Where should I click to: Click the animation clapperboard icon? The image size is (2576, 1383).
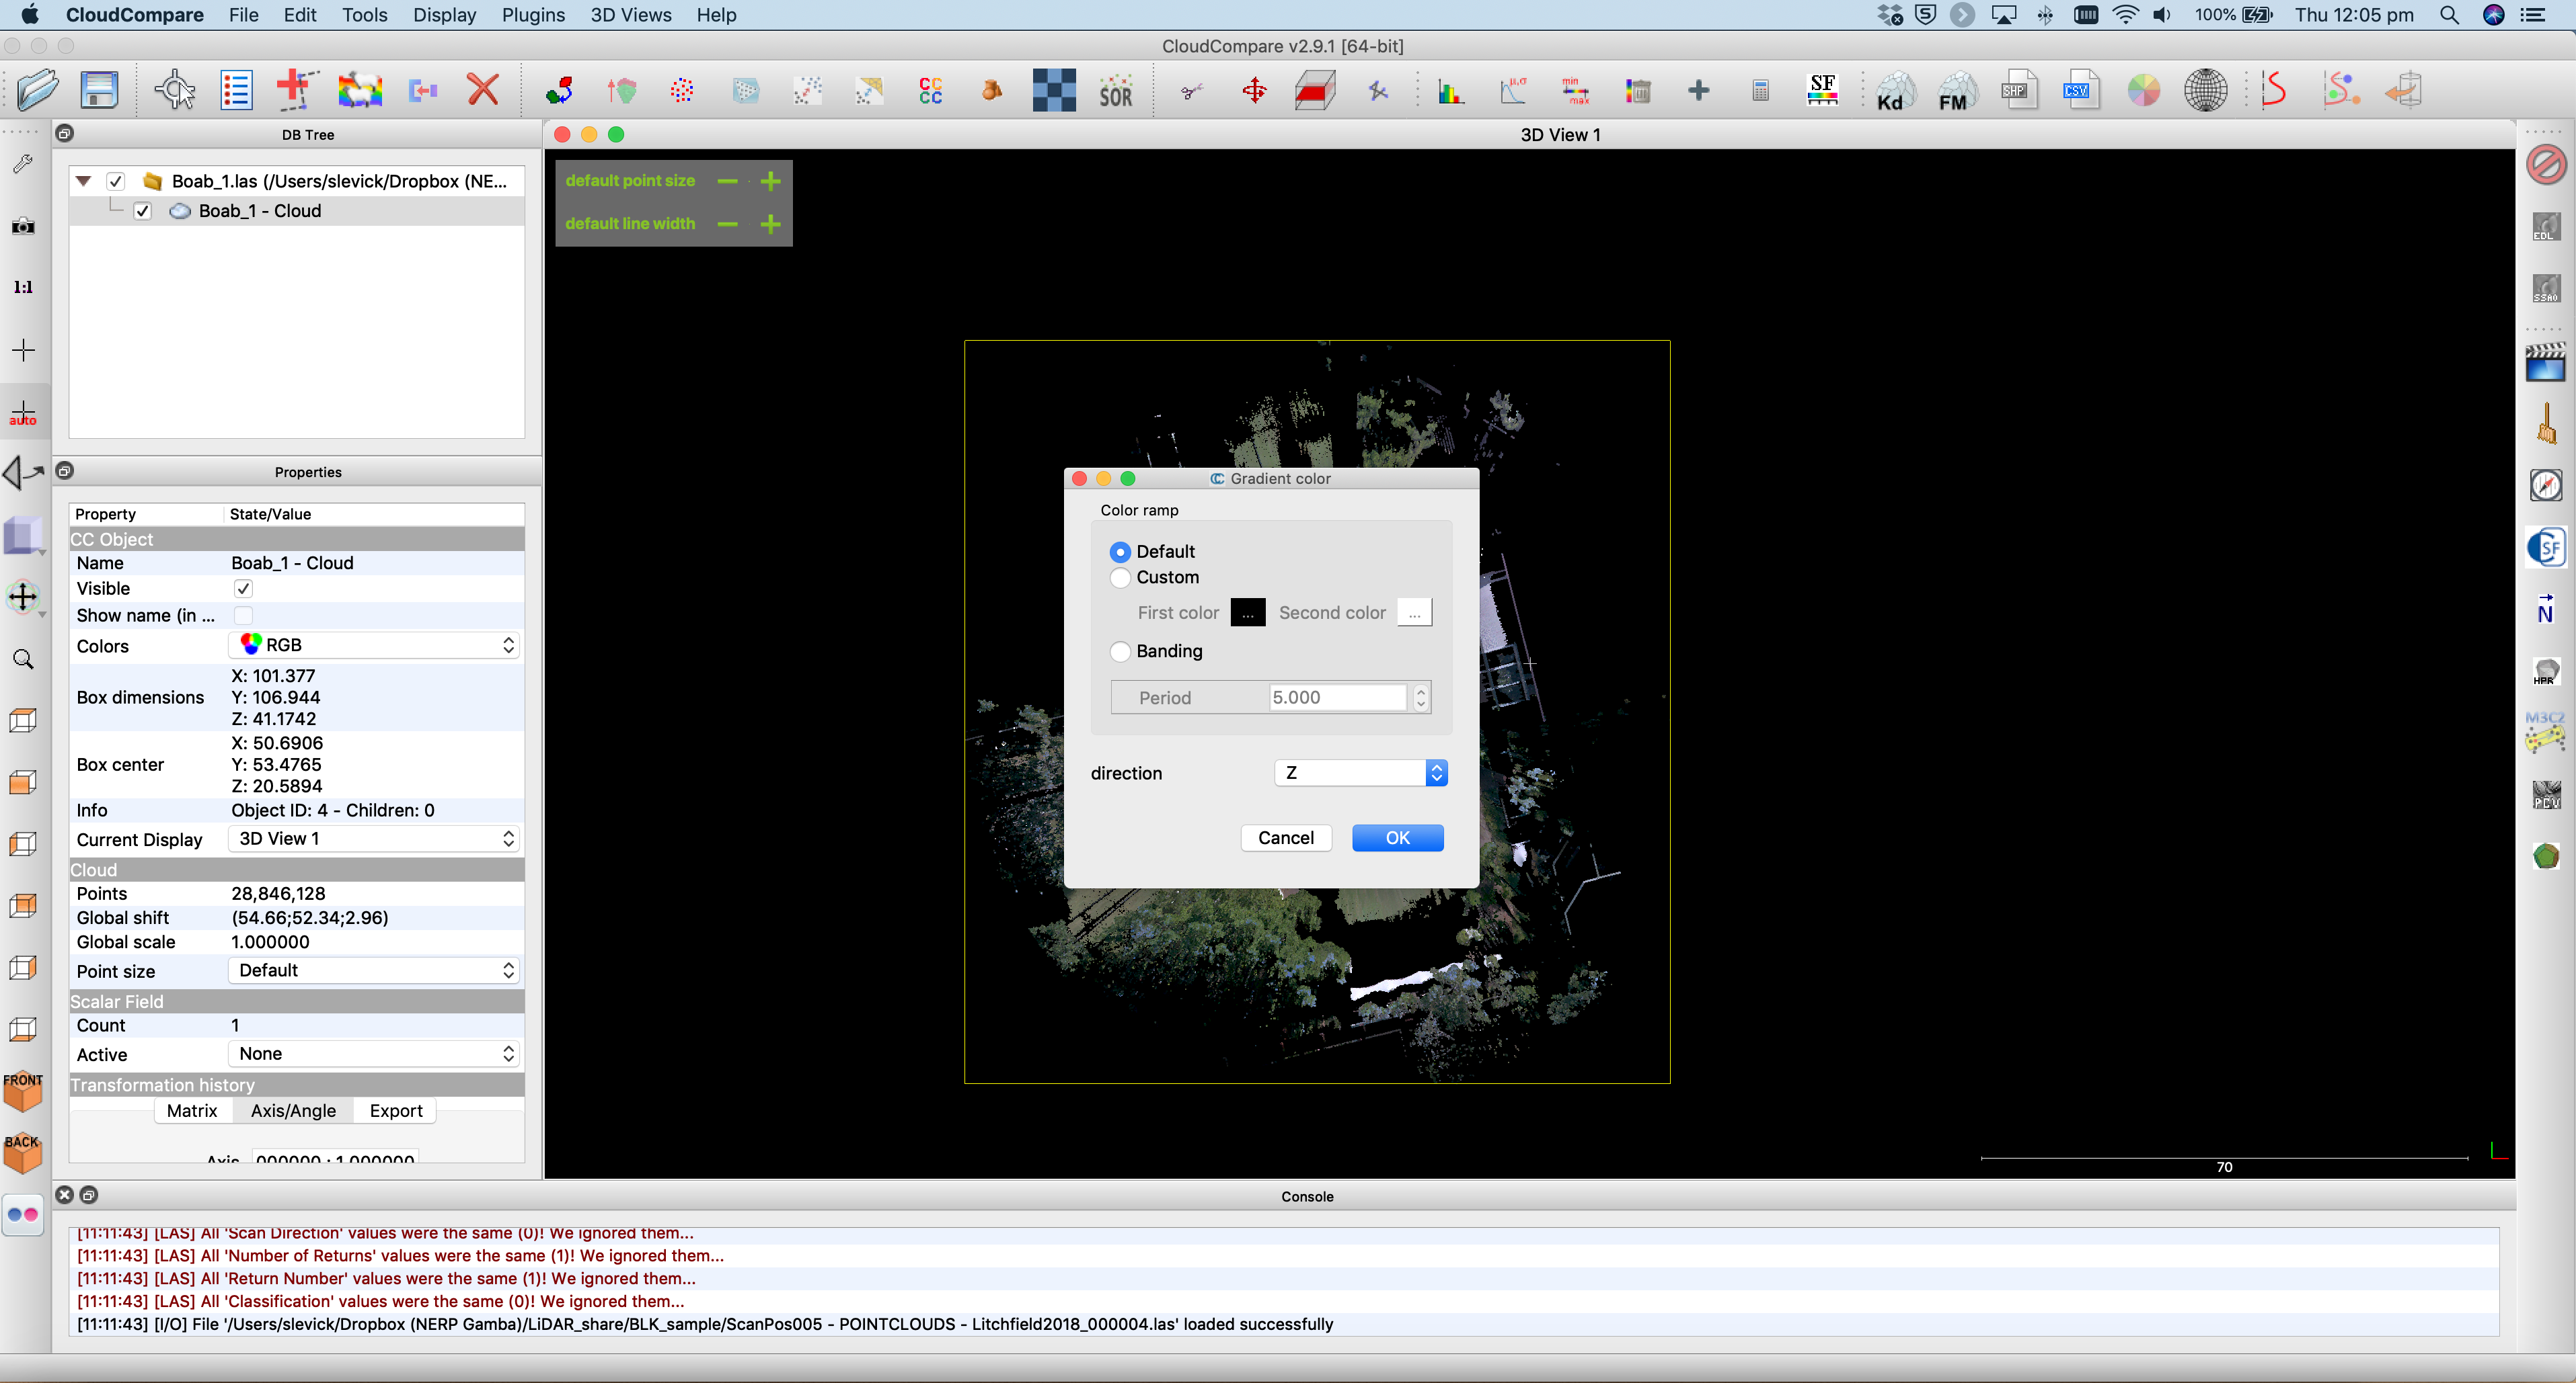coord(2545,362)
